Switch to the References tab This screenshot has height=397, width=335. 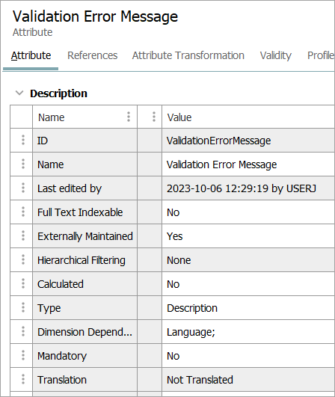click(93, 55)
